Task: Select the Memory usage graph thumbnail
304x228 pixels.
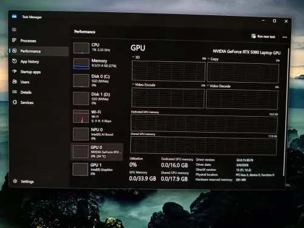Action: click(81, 64)
